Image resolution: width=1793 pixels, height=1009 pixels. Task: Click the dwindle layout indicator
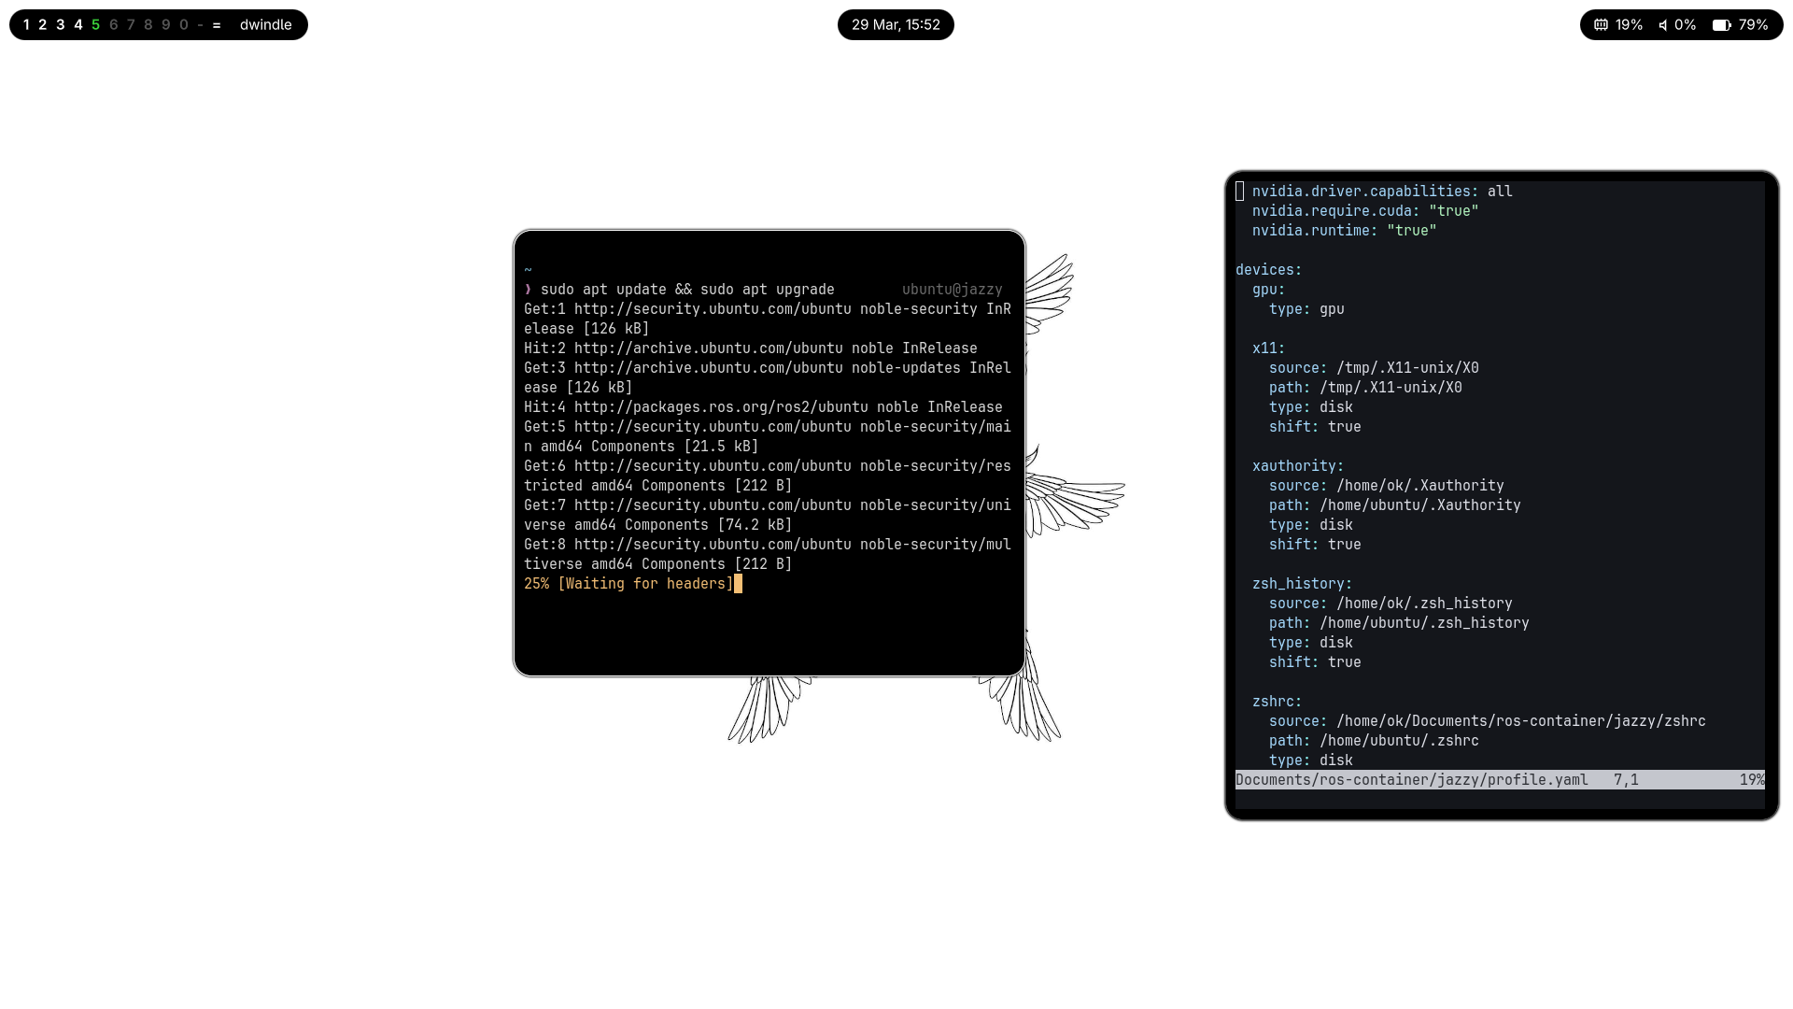[265, 25]
